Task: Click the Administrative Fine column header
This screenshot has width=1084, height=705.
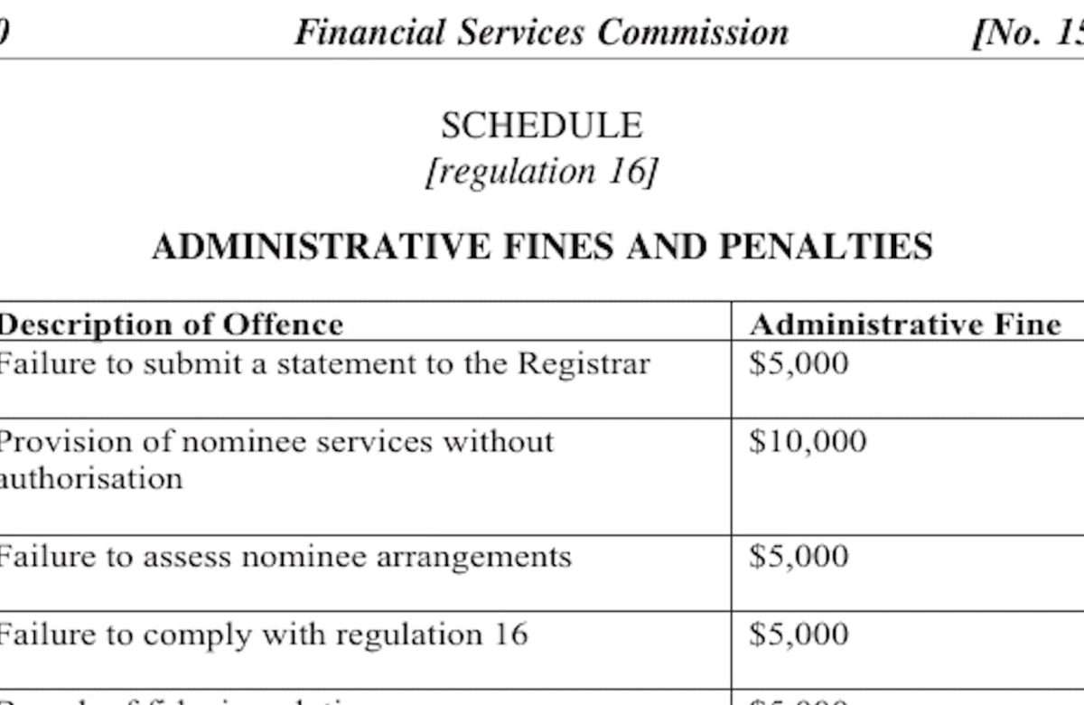Action: 906,324
